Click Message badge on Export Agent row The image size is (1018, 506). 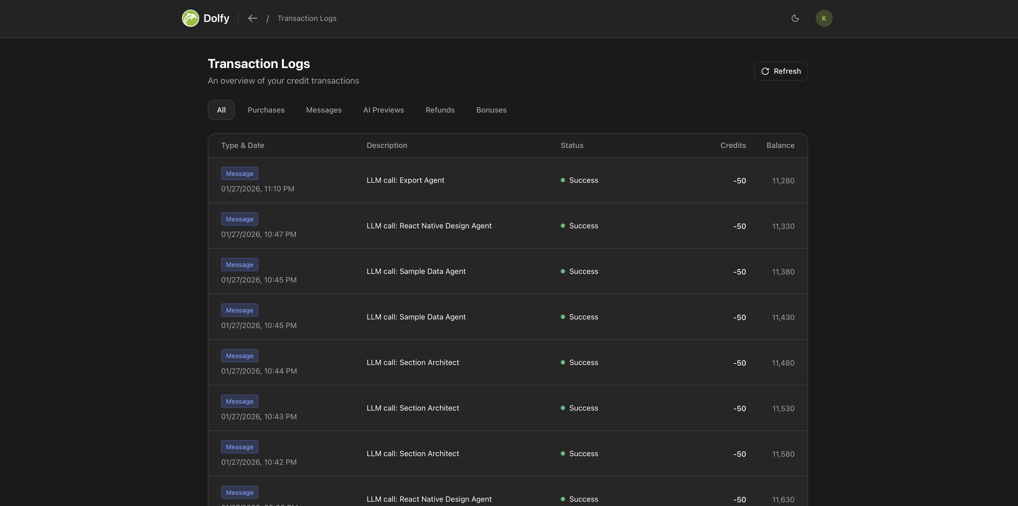coord(239,173)
